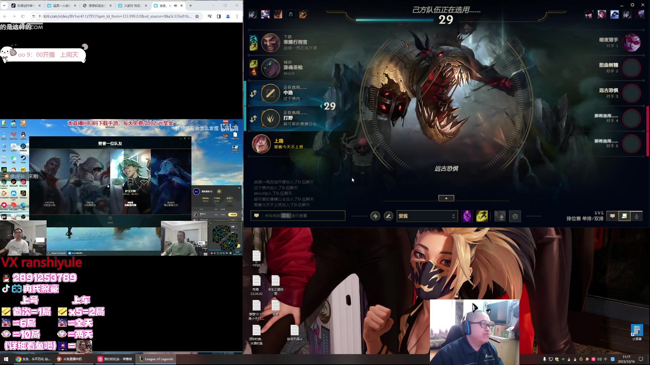650x365 pixels.
Task: Open the Chrome tab search dropdown
Action: 4,5
